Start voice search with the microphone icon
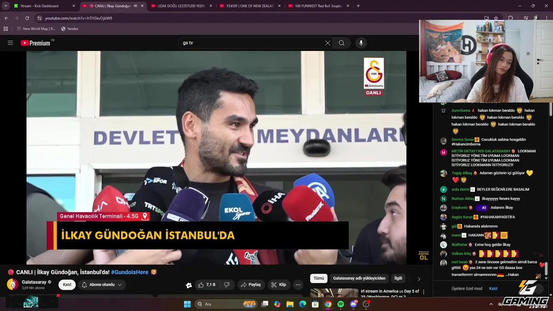Screen dimensions: 553x311 361,43
